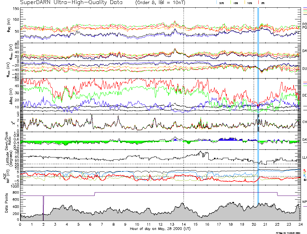
Task: Click the '800' tick on Data Points axis
Action: pyautogui.click(x=16, y=193)
